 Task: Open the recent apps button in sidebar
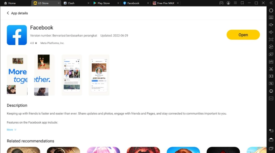point(271,149)
